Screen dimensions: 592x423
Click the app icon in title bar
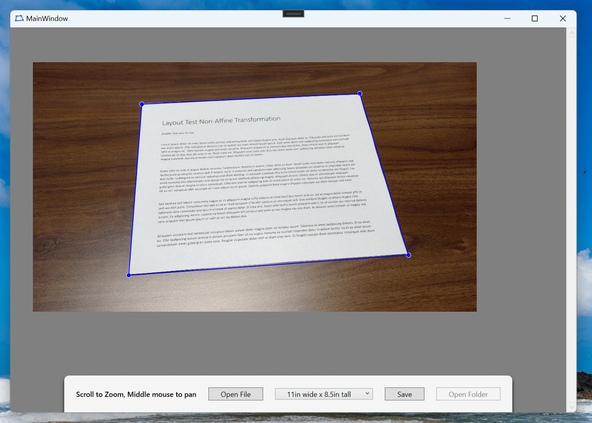[x=19, y=19]
